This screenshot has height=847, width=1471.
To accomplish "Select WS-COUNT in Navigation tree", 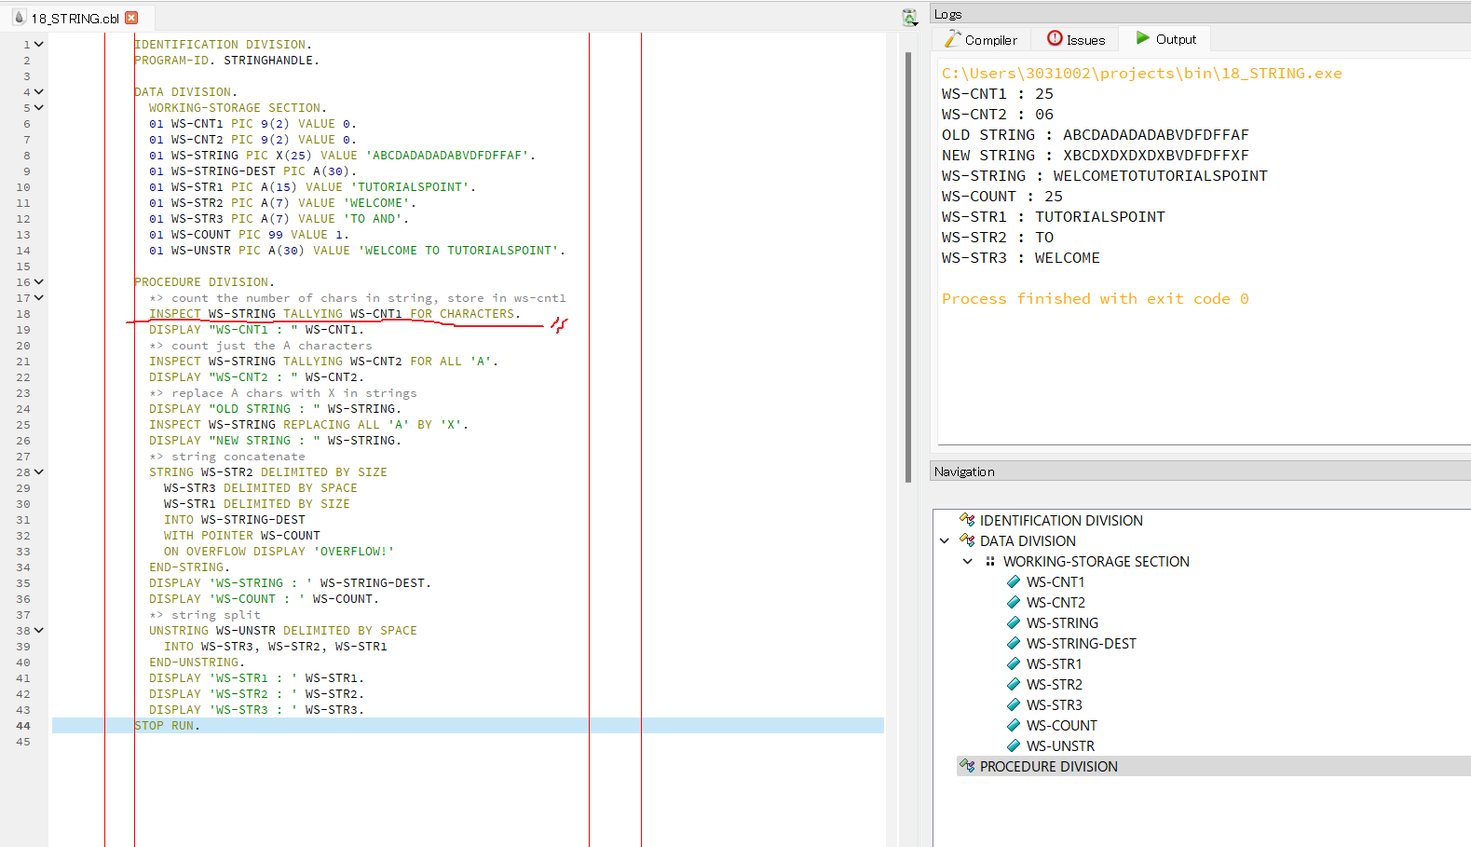I will [x=1062, y=726].
